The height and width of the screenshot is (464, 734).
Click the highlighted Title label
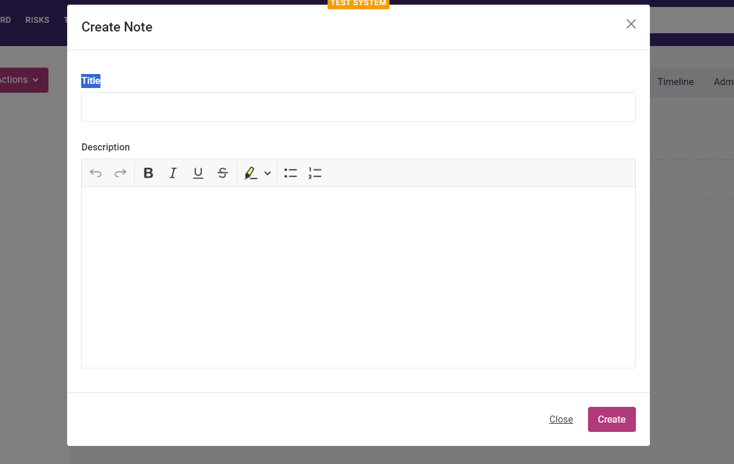(x=91, y=81)
